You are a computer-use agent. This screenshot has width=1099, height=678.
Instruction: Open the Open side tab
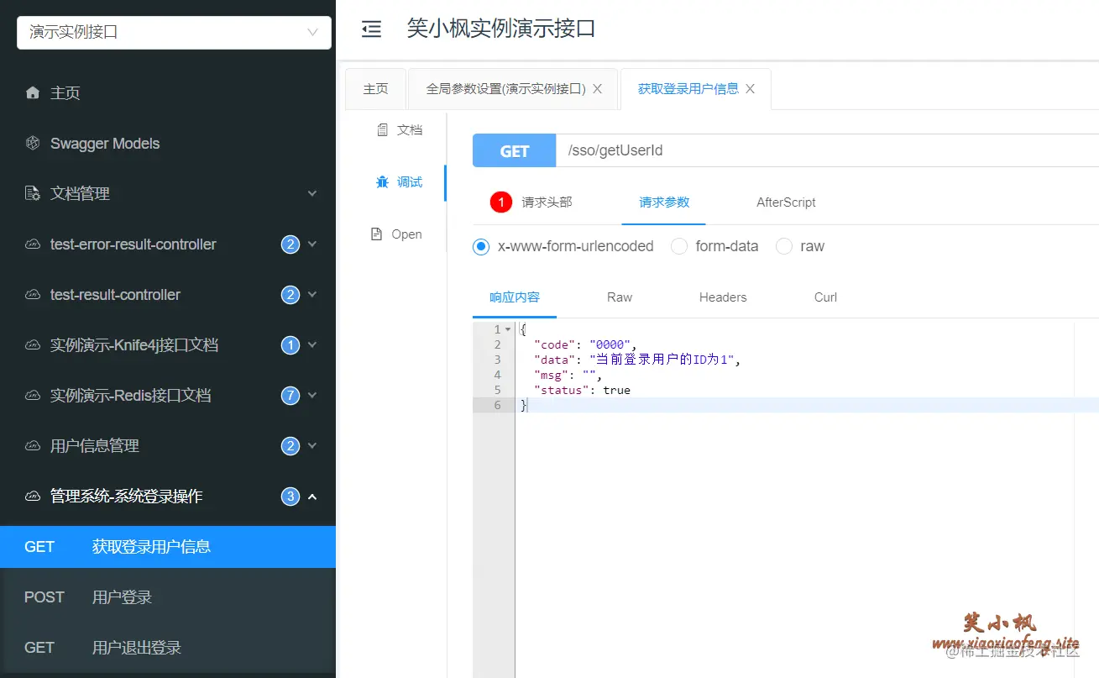coord(396,234)
